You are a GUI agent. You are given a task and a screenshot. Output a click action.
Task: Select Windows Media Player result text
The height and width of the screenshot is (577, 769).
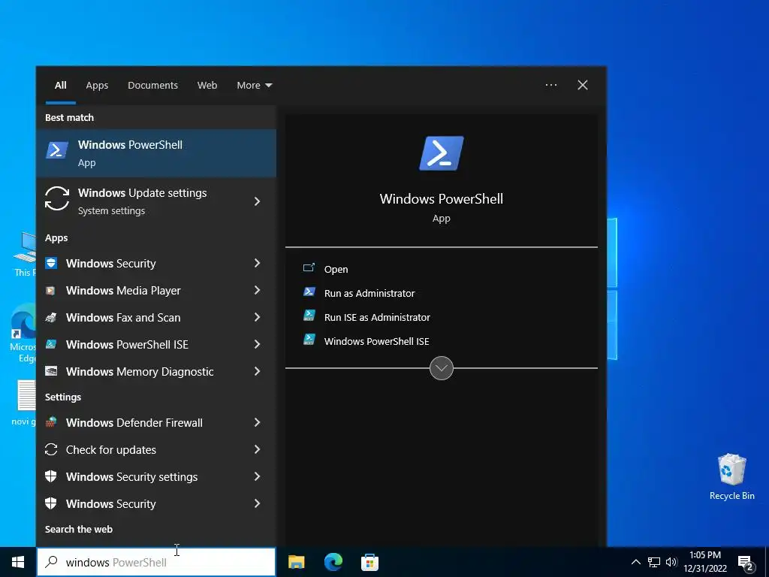point(123,291)
